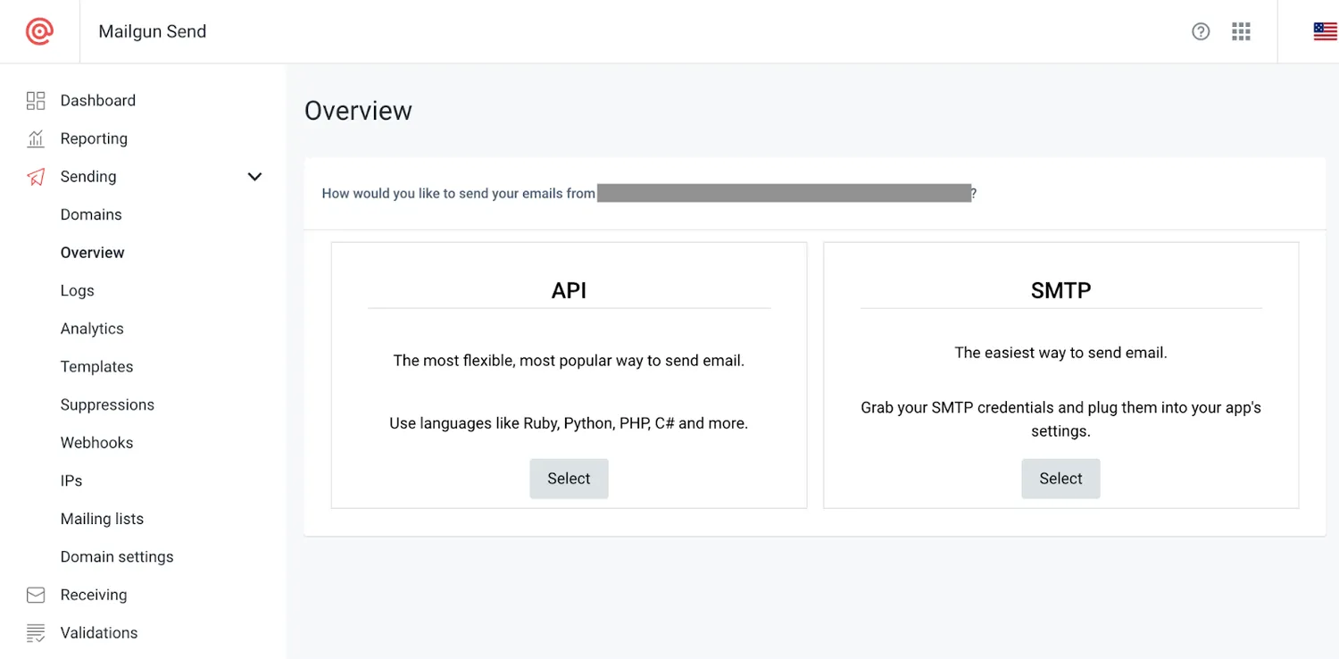Open the apps grid icon
Viewport: 1339px width, 659px height.
[1241, 31]
